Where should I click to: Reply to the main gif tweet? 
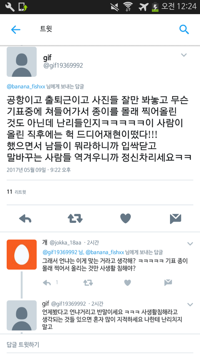click(x=25, y=219)
